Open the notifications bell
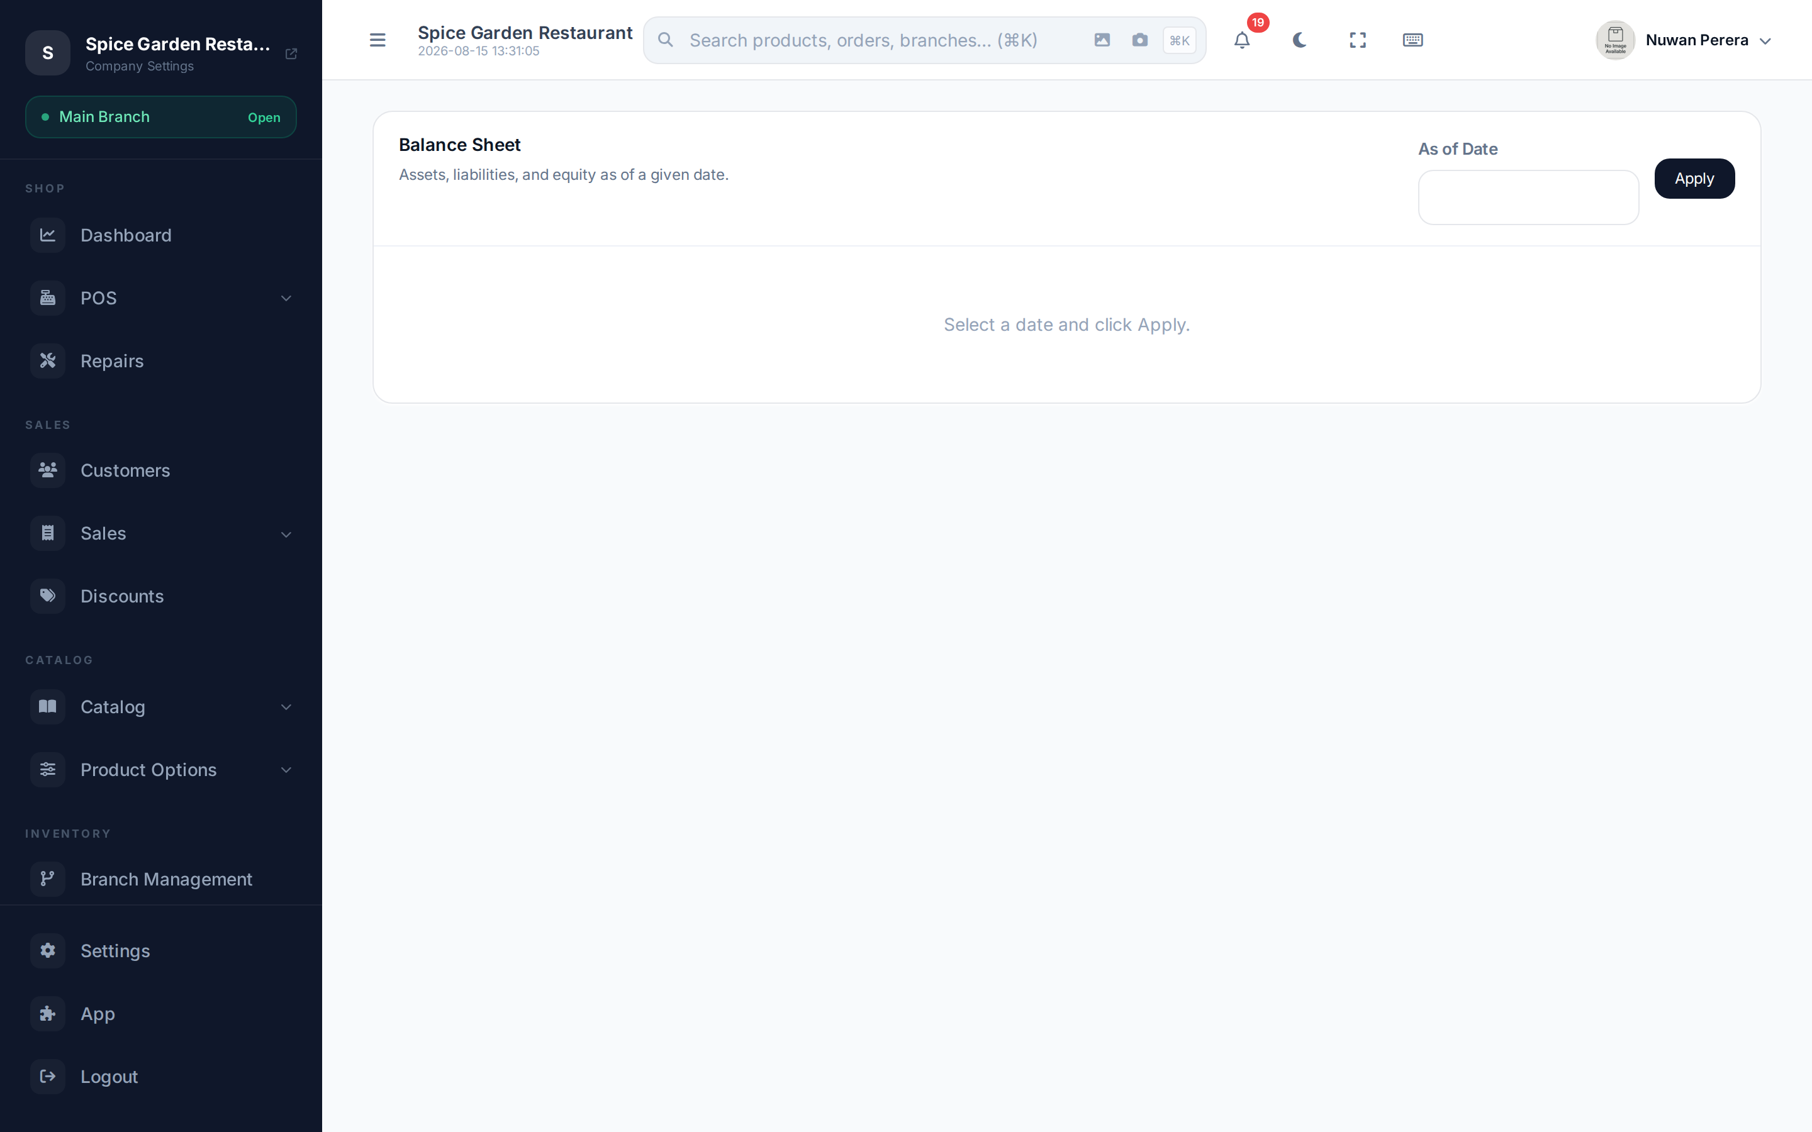 click(1242, 40)
